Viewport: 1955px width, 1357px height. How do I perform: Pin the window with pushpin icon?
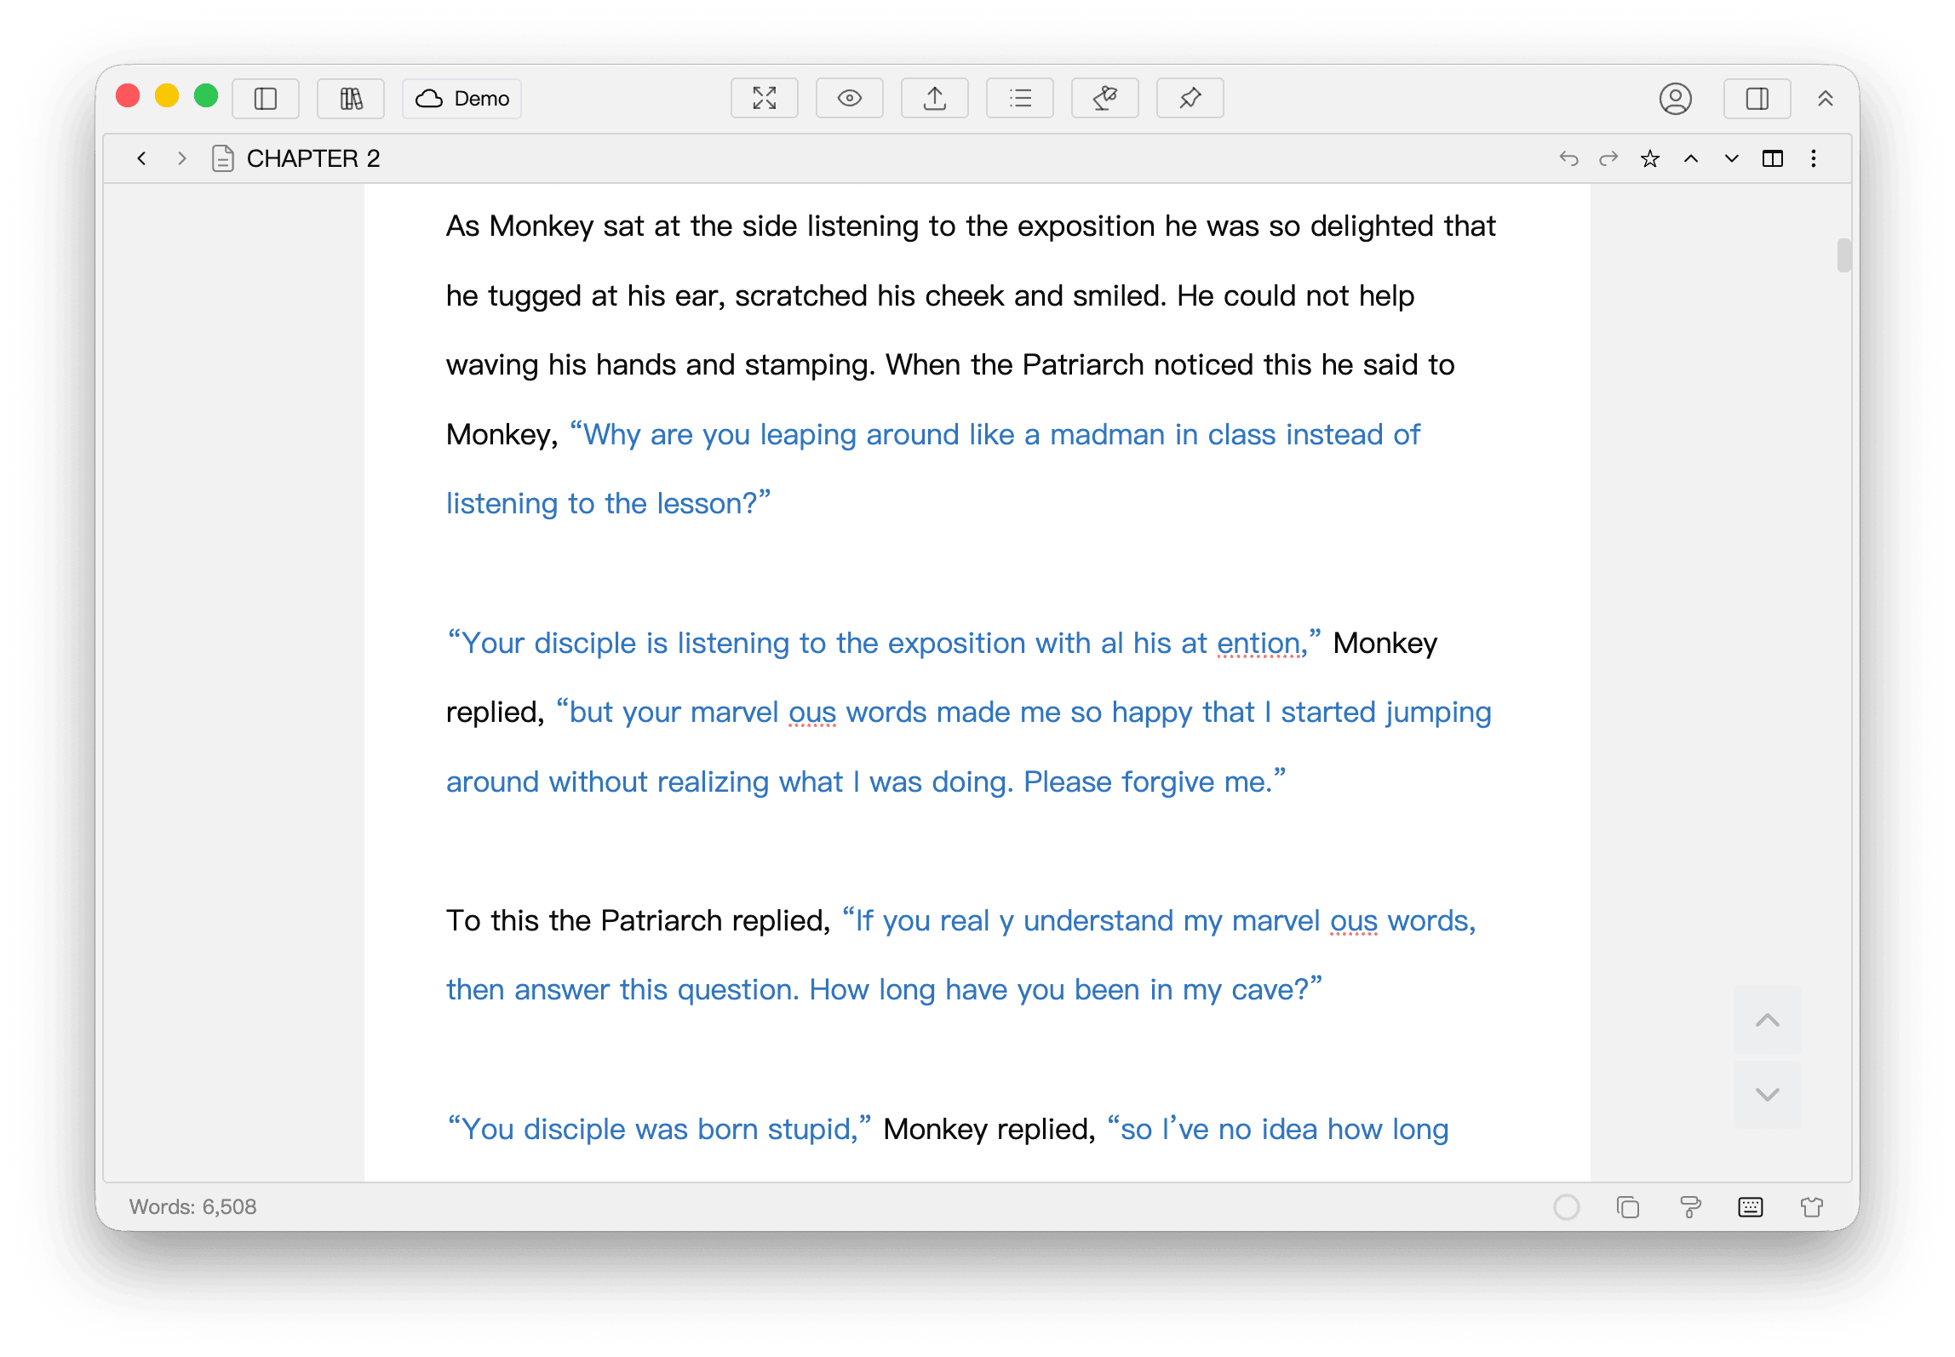pos(1190,99)
